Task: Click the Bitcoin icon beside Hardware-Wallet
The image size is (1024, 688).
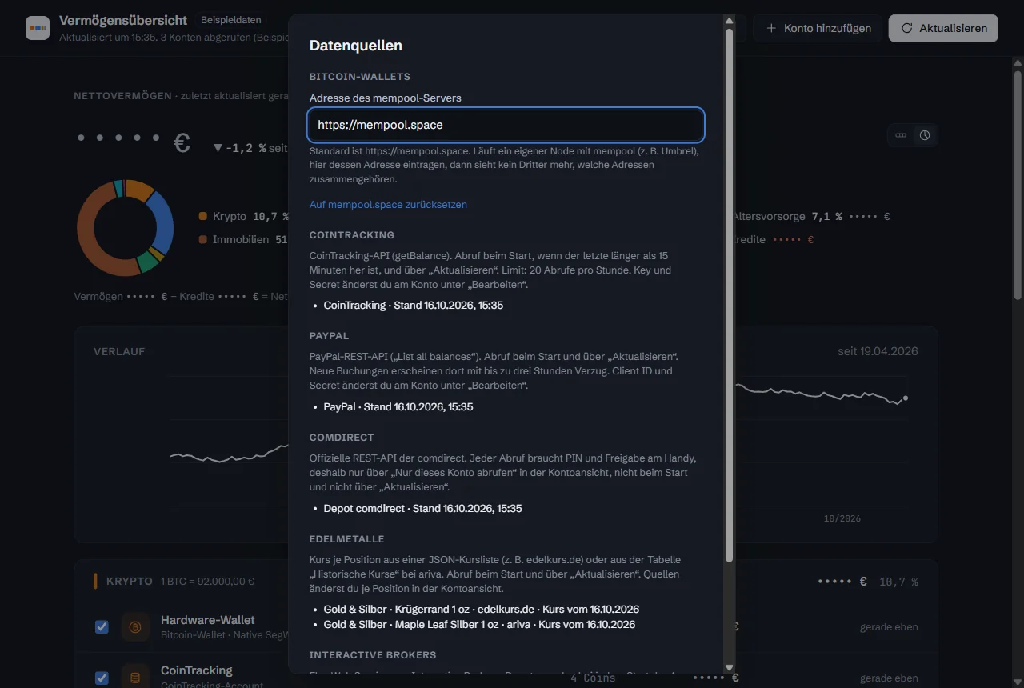Action: (135, 627)
